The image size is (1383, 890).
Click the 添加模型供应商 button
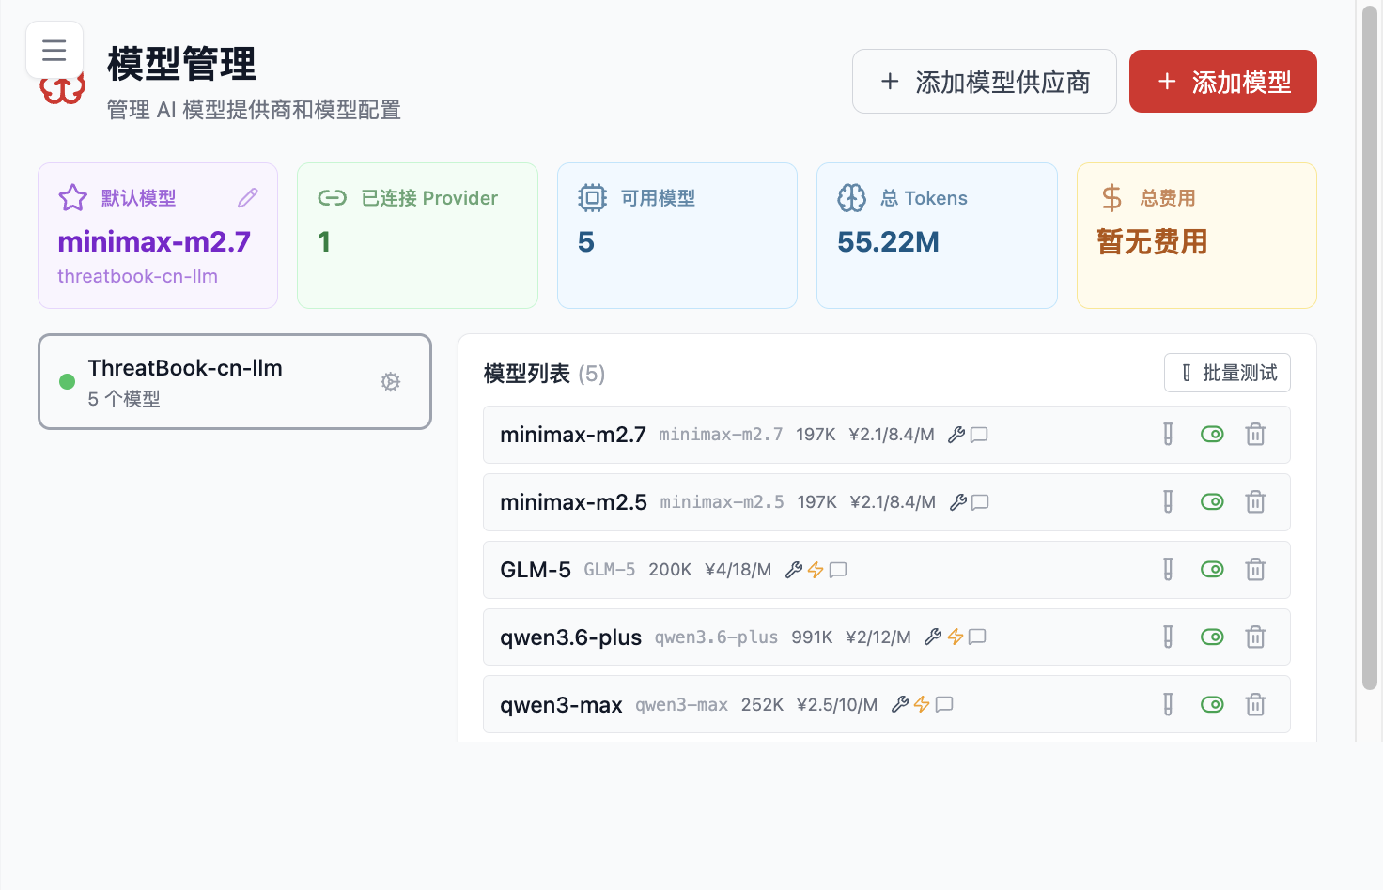(x=984, y=81)
